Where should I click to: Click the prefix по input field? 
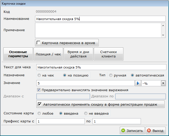tap(117, 121)
